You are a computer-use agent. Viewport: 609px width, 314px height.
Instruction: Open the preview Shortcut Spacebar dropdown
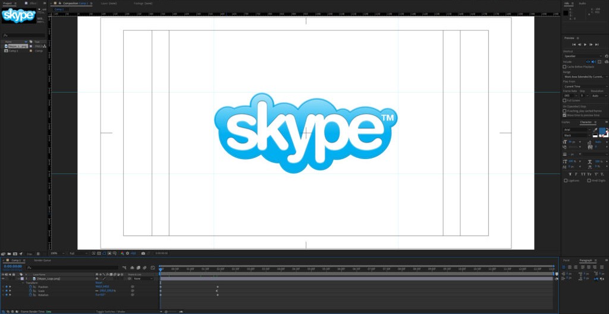point(583,56)
